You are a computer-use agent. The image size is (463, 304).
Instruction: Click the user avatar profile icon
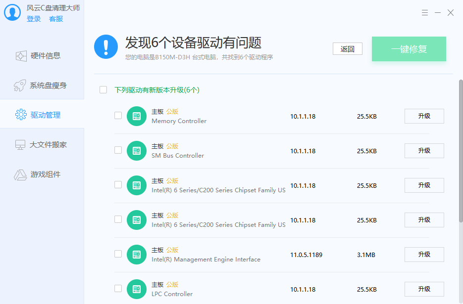[x=12, y=12]
